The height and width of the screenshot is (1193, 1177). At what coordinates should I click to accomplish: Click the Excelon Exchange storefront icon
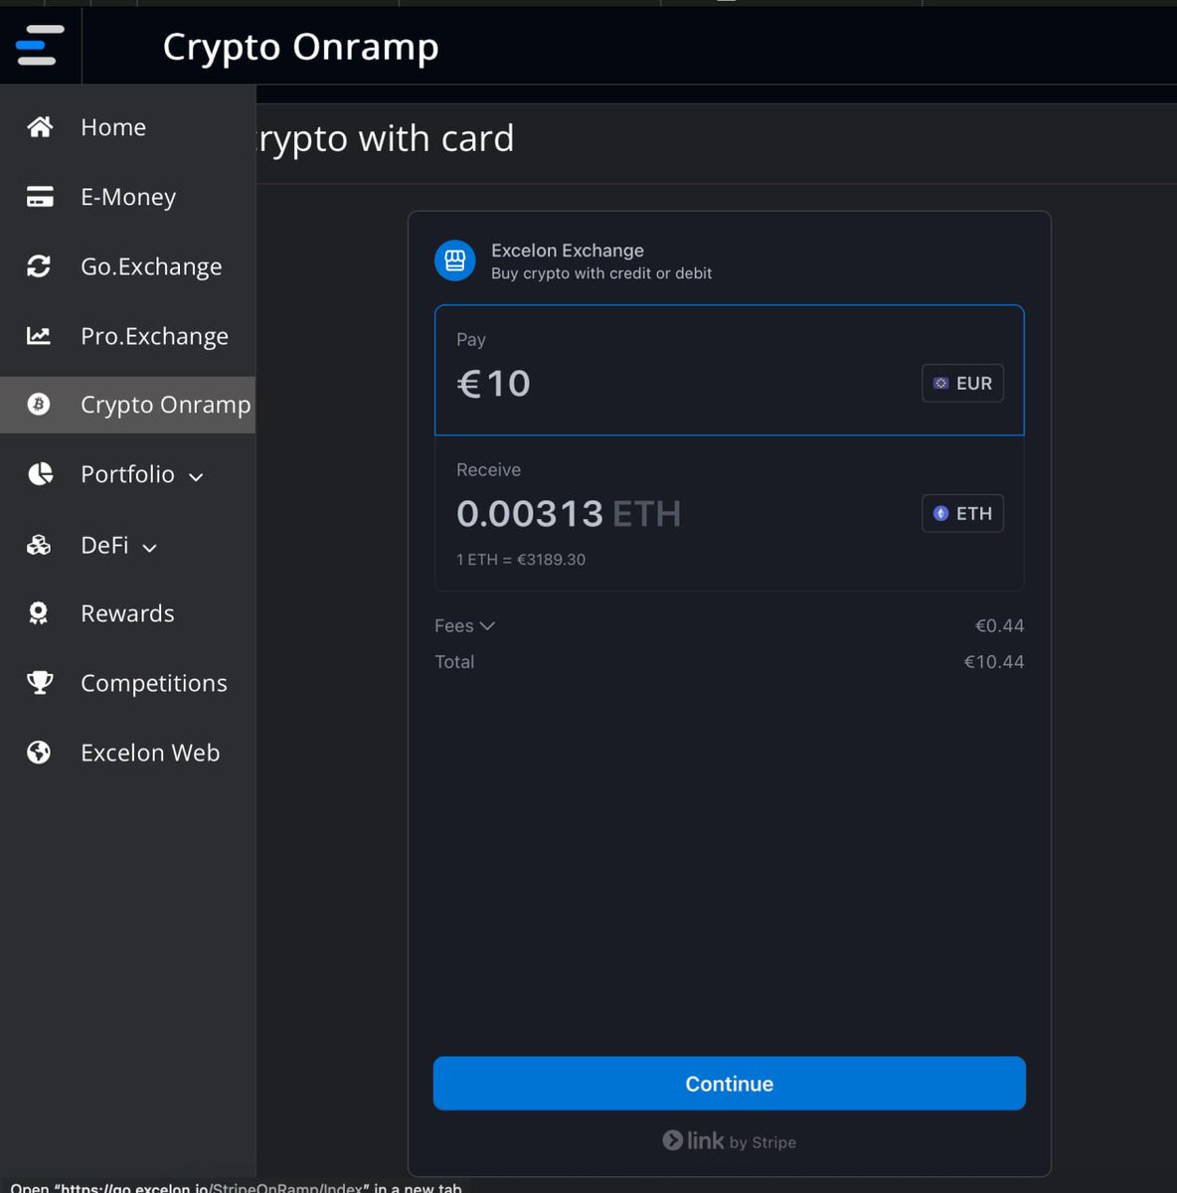pyautogui.click(x=455, y=260)
